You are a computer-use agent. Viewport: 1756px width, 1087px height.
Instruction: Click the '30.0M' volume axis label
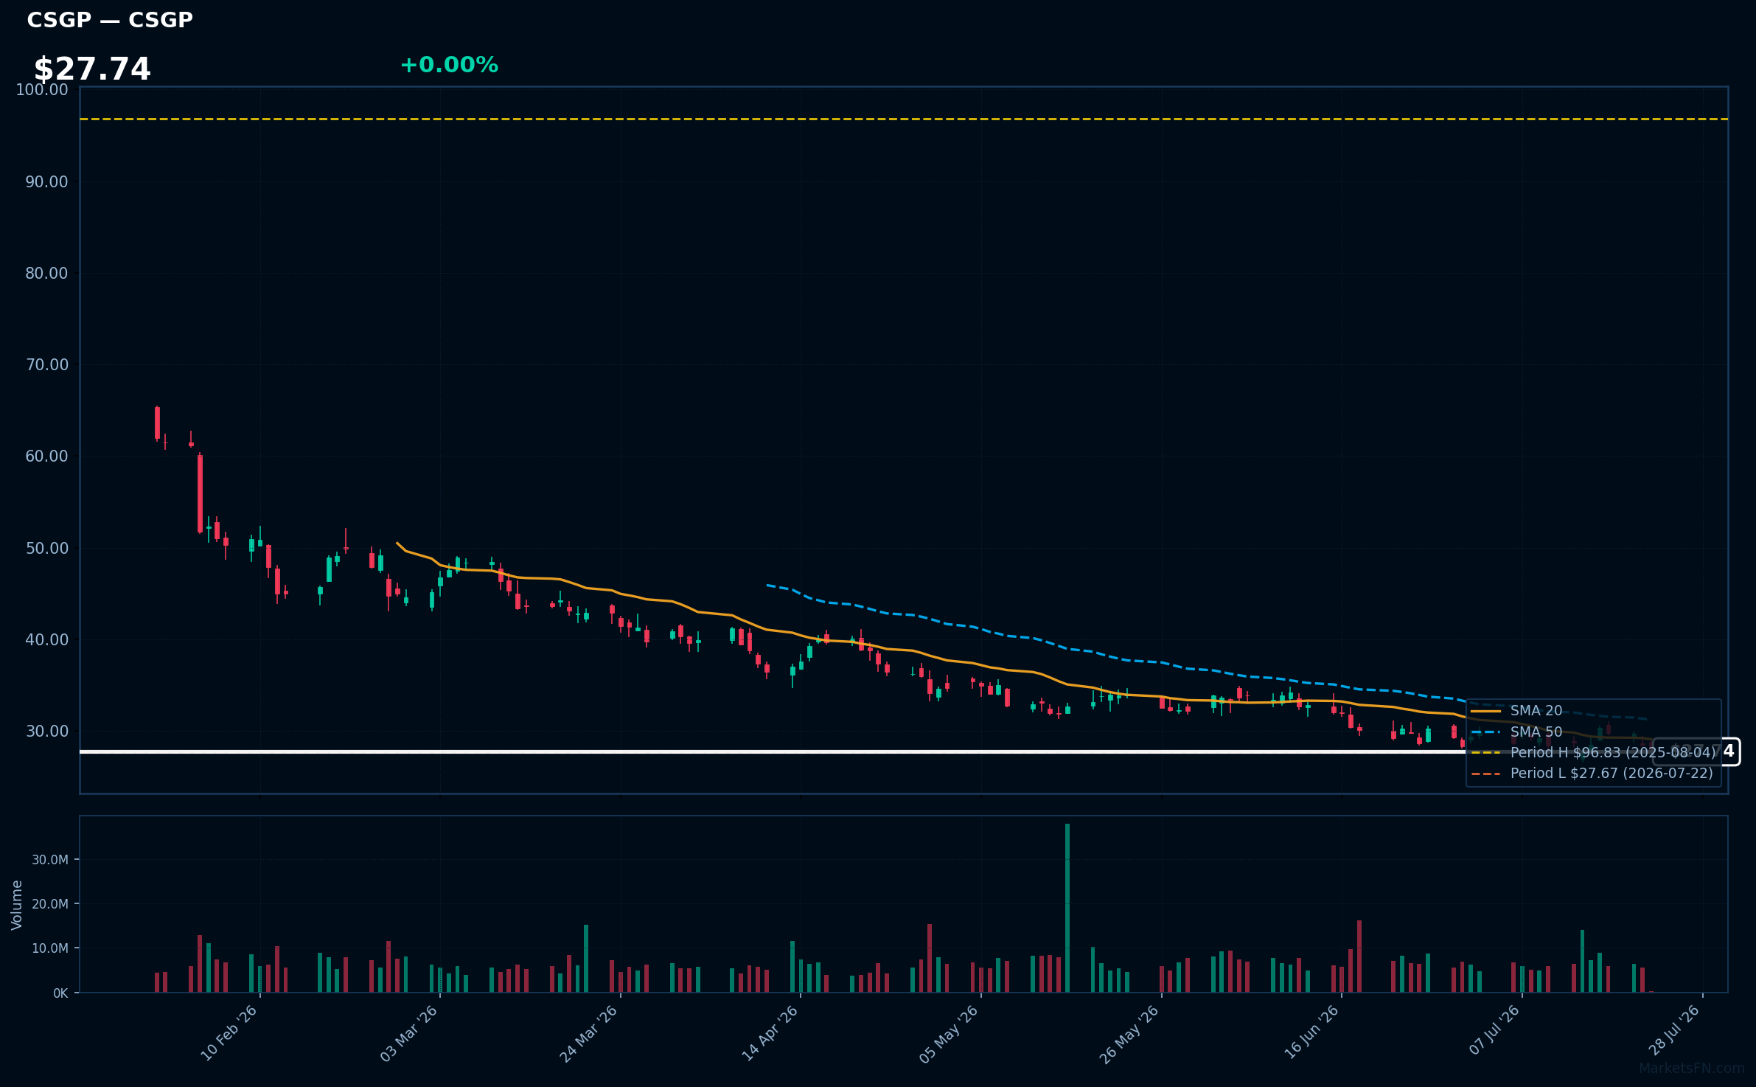tap(50, 860)
